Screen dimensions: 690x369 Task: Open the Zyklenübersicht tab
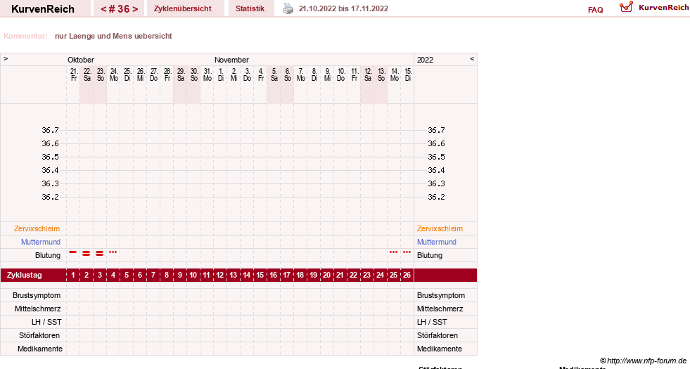pyautogui.click(x=183, y=9)
